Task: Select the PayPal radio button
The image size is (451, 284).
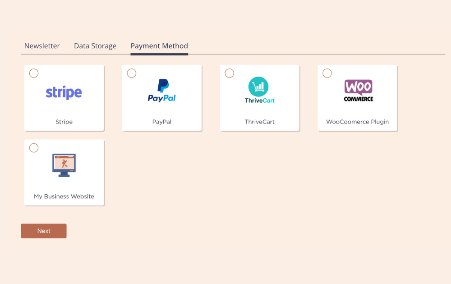Action: [131, 73]
